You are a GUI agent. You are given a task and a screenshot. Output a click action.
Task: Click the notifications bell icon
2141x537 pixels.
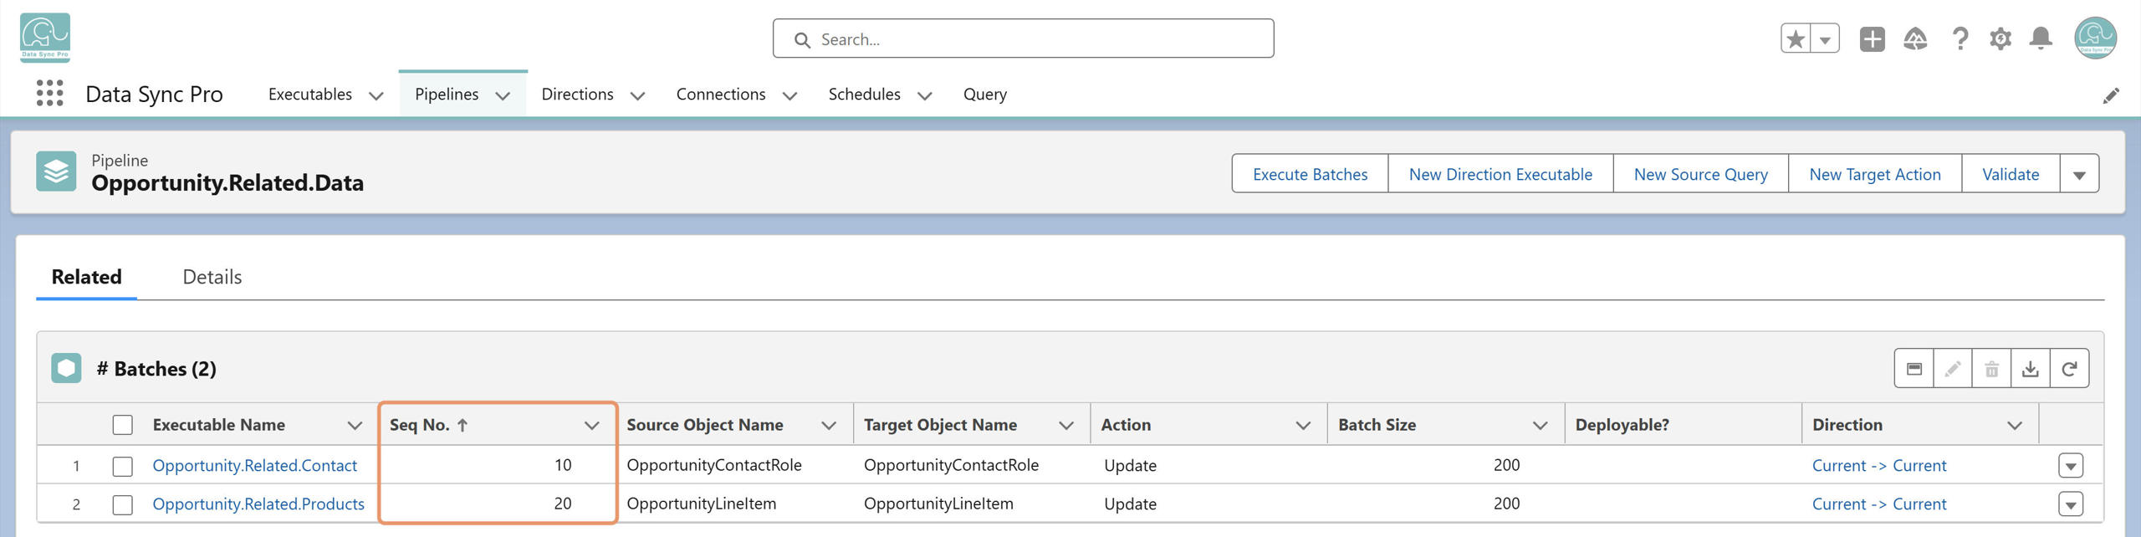pyautogui.click(x=2041, y=38)
